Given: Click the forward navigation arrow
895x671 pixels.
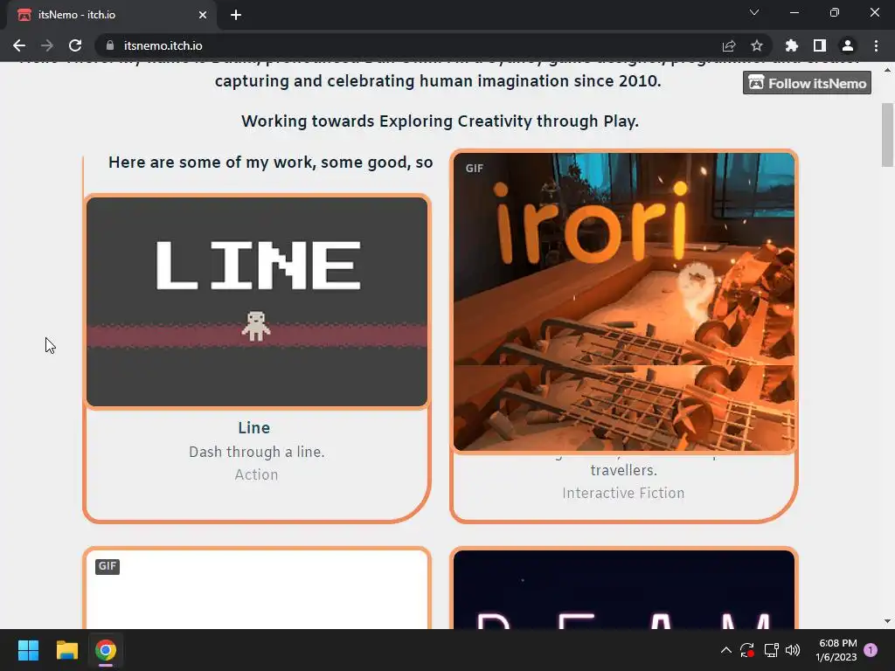Looking at the screenshot, I should tap(47, 45).
